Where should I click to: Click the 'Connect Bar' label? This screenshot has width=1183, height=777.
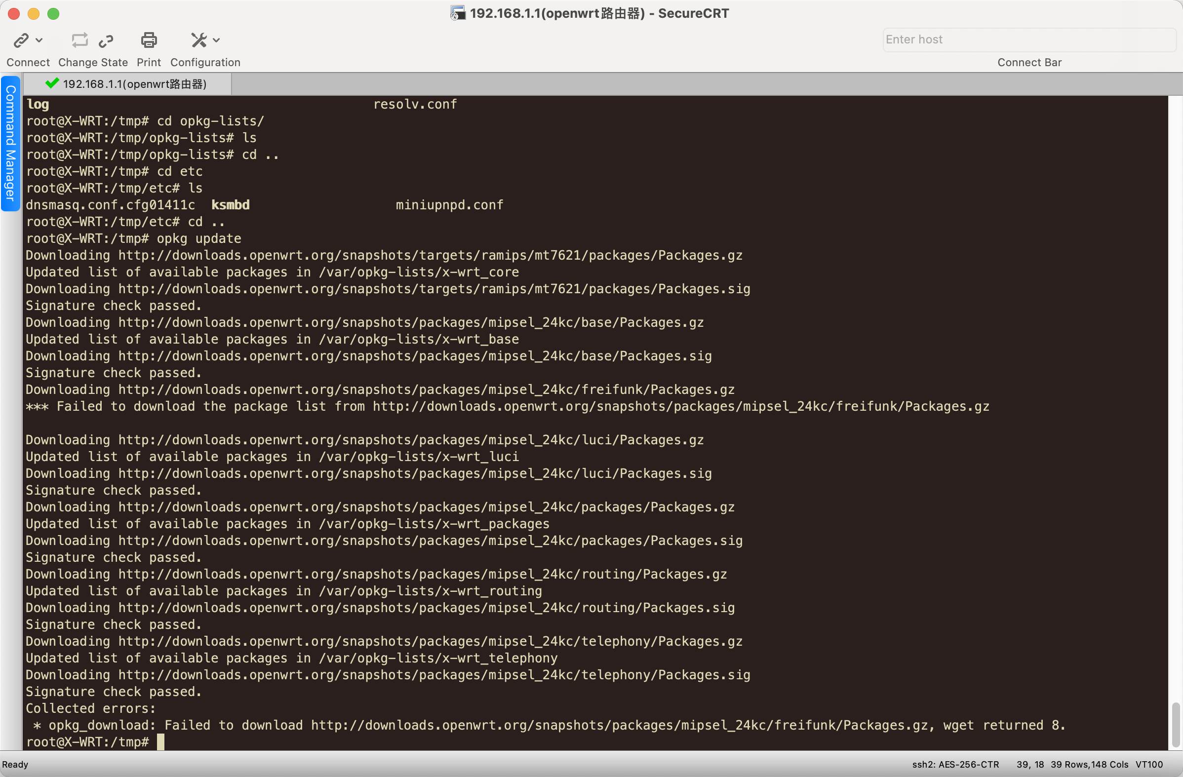1029,62
